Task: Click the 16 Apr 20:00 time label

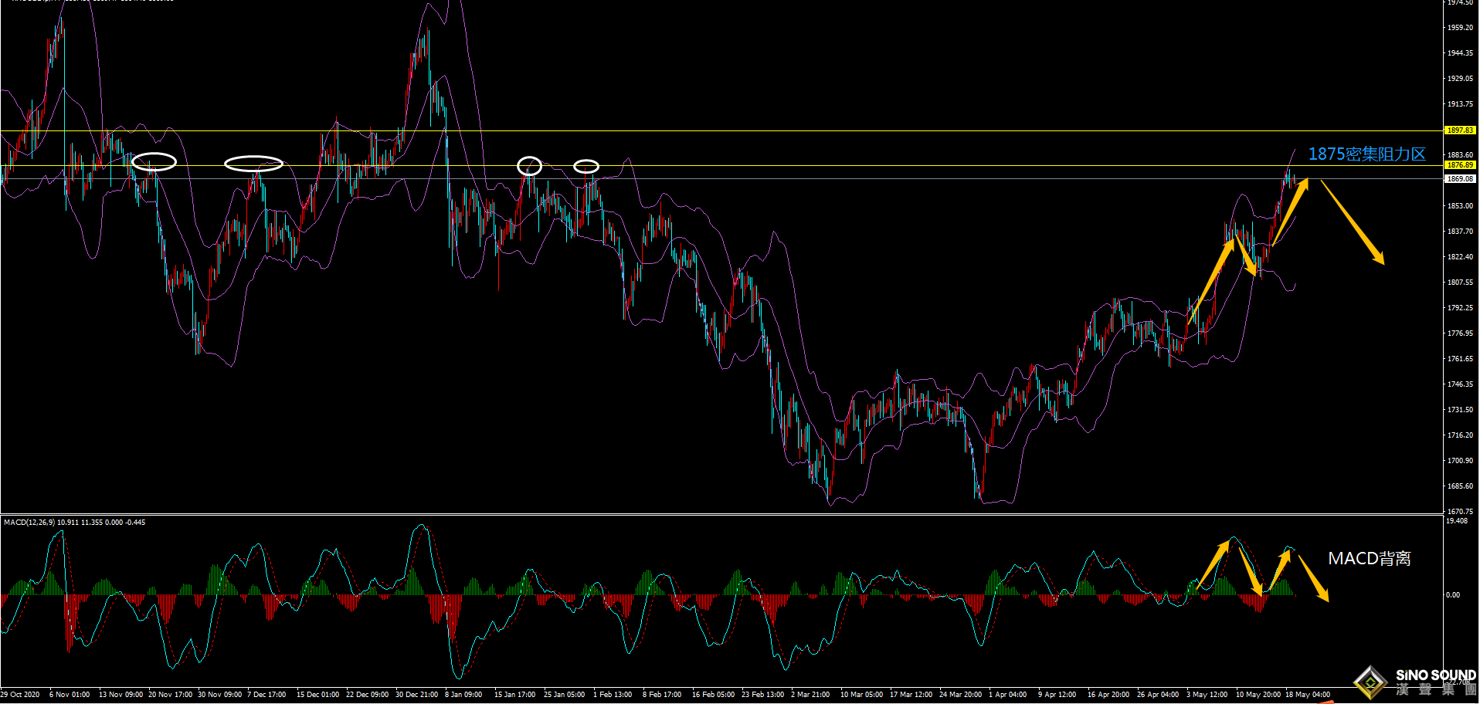Action: (x=1108, y=695)
